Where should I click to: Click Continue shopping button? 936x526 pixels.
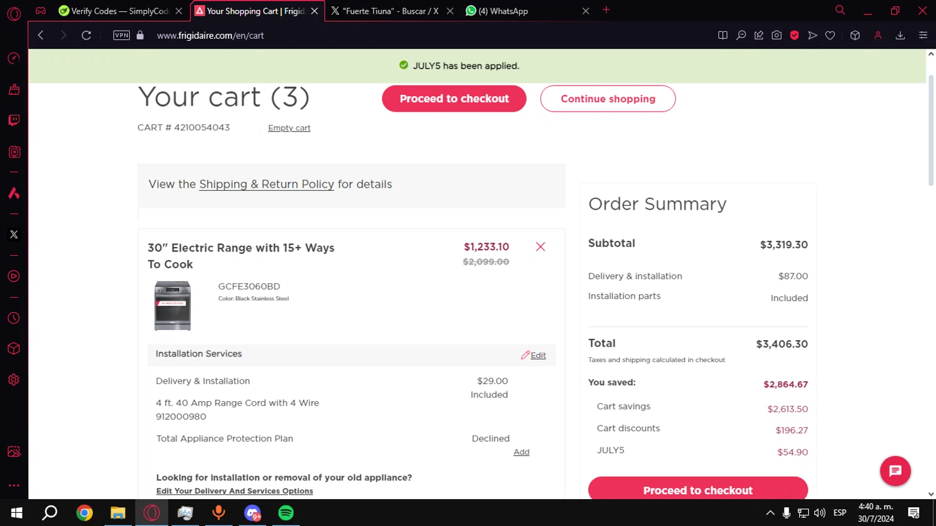pos(608,99)
